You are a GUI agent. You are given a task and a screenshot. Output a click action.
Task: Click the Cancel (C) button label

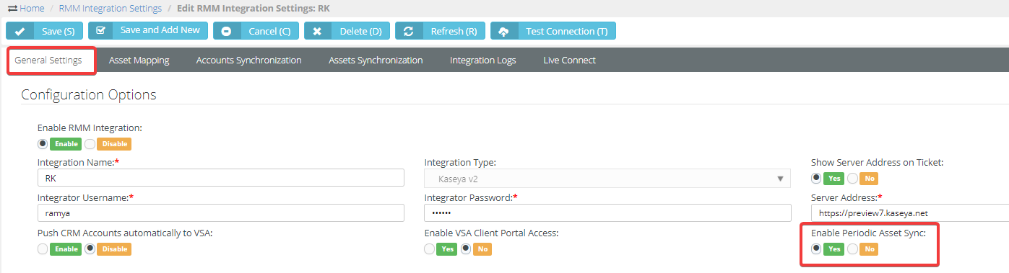pos(269,32)
